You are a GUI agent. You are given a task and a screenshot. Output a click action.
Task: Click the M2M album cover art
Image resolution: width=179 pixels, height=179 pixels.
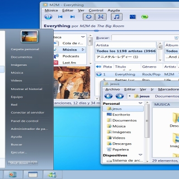(72, 83)
